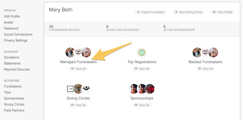View all Managed Fundraisers
The width and height of the screenshot is (243, 120).
(x=78, y=69)
